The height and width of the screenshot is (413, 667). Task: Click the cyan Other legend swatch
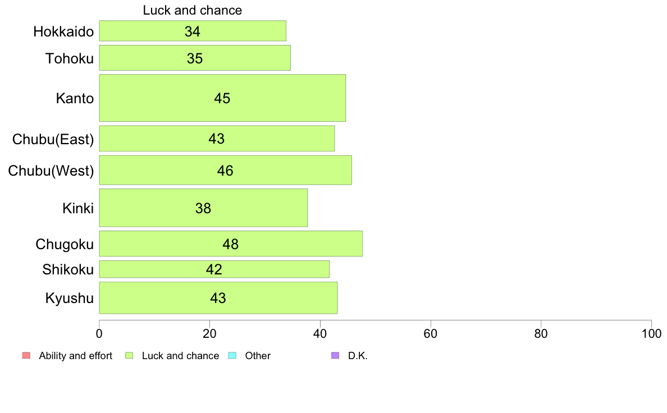232,356
